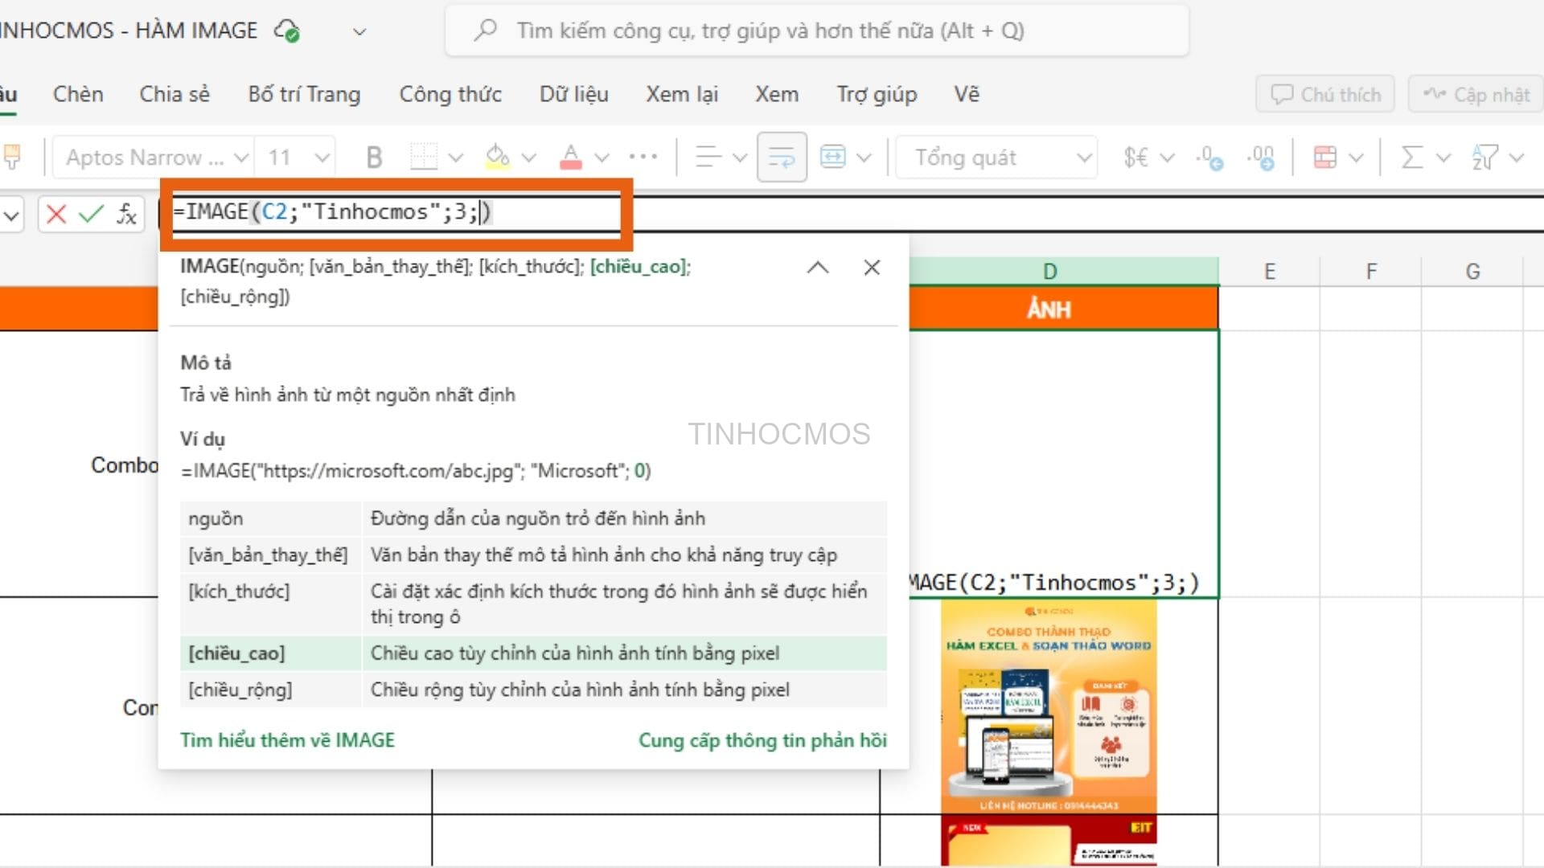Open Tìm hiểu thêm về IMAGE link
The height and width of the screenshot is (868, 1544).
[x=287, y=740]
